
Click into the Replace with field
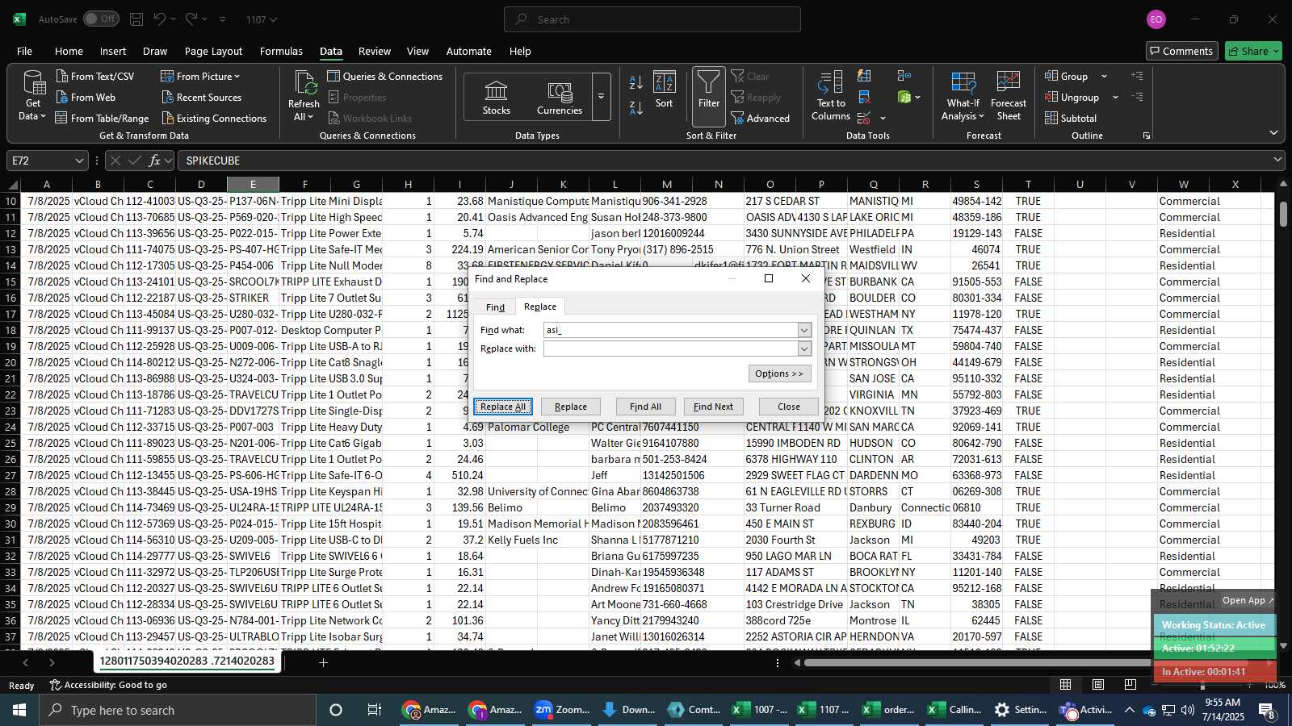point(671,348)
